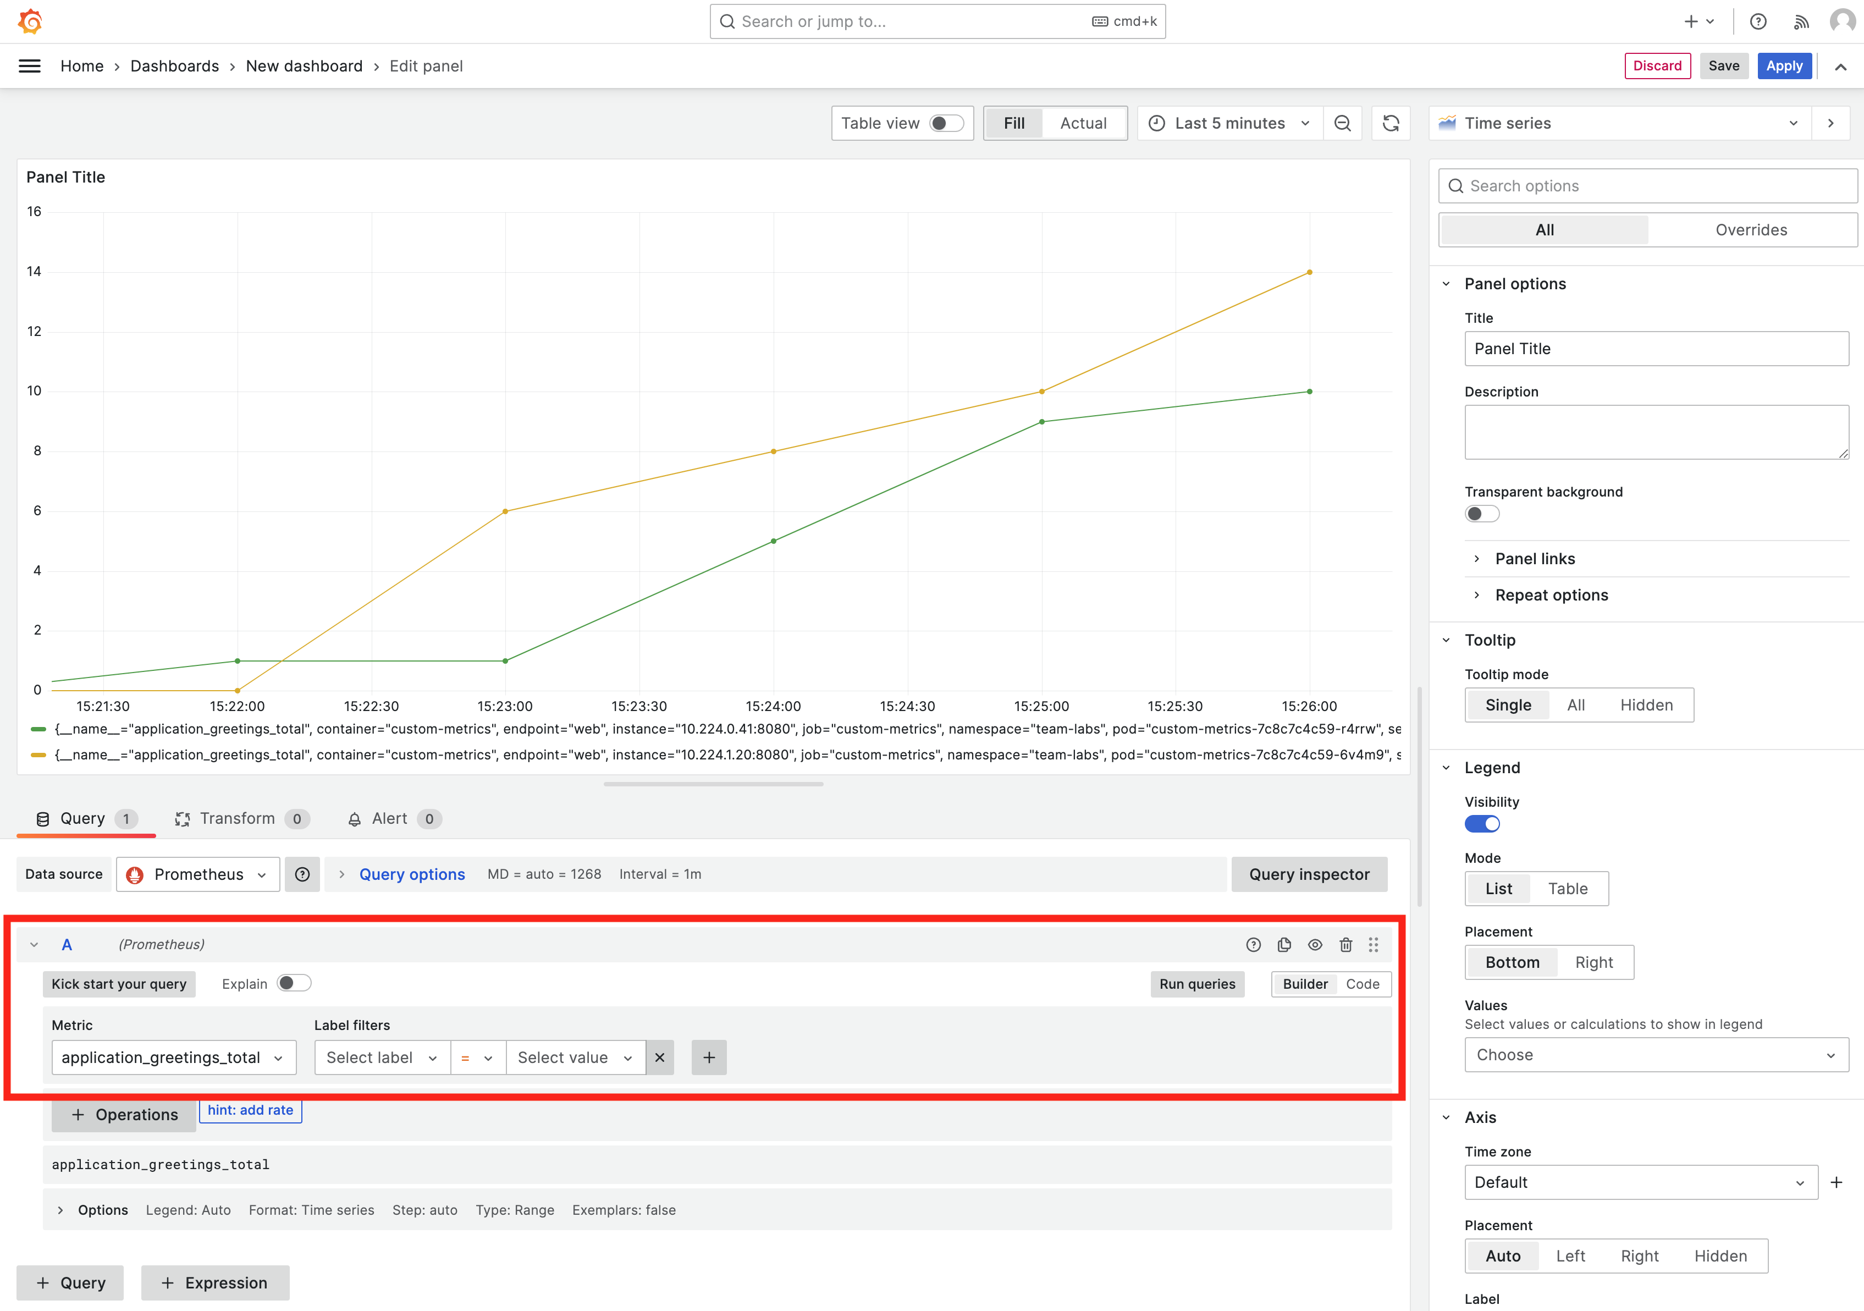Image resolution: width=1864 pixels, height=1311 pixels.
Task: Click the zoom out time range icon
Action: [1343, 123]
